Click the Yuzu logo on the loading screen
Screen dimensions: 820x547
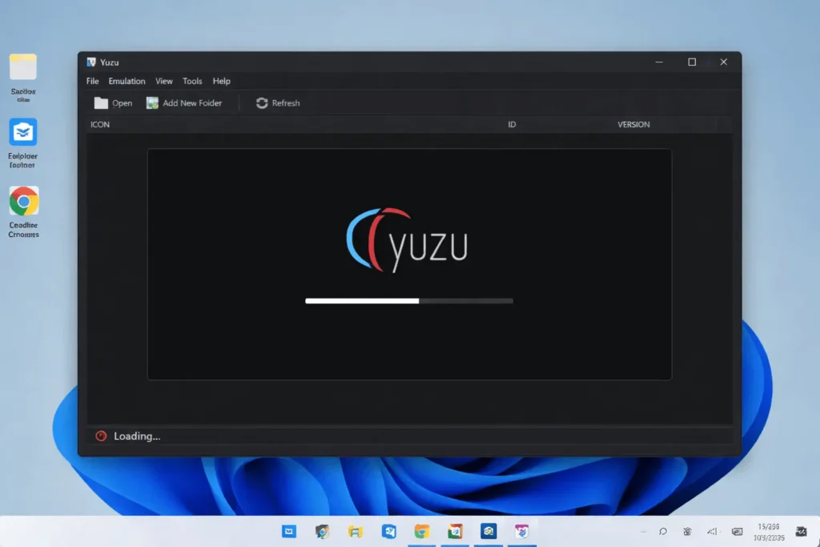click(407, 238)
